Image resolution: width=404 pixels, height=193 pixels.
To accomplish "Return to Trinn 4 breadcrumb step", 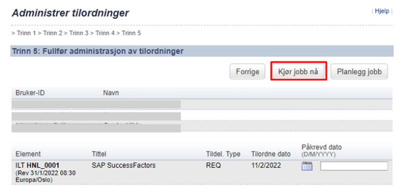I will [105, 33].
